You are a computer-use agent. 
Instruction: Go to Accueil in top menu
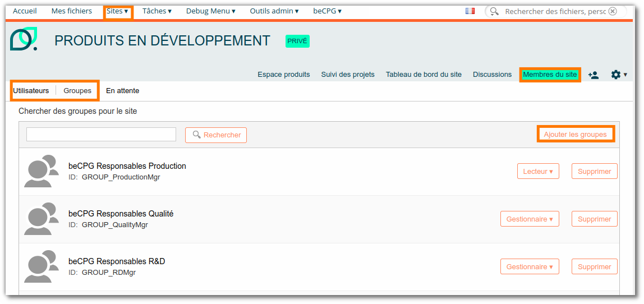pyautogui.click(x=25, y=11)
